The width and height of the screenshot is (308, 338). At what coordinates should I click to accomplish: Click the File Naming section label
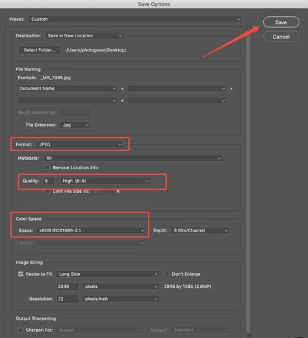point(28,69)
